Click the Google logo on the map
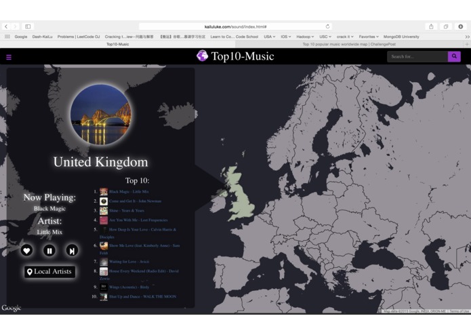The height and width of the screenshot is (335, 471). point(12,309)
